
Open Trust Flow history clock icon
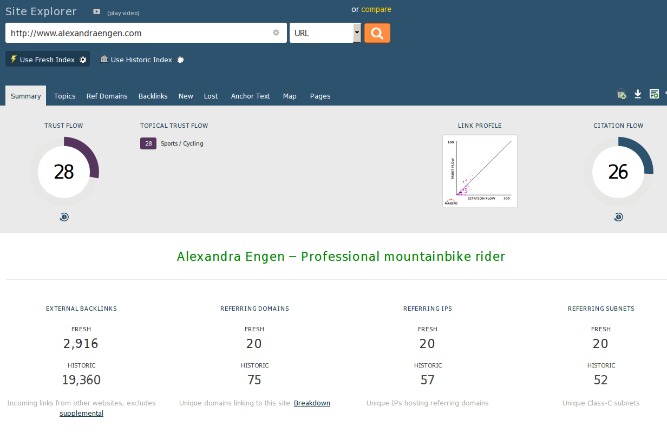[x=64, y=217]
